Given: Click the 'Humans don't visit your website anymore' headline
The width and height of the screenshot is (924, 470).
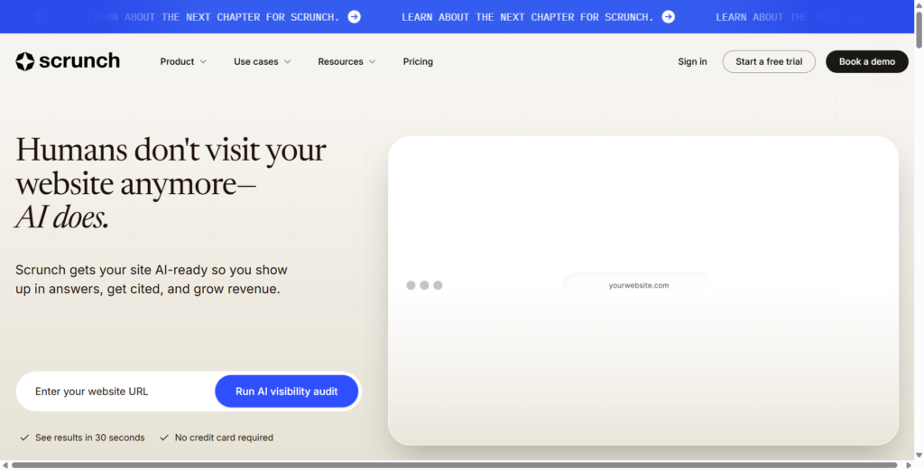Looking at the screenshot, I should pyautogui.click(x=171, y=183).
